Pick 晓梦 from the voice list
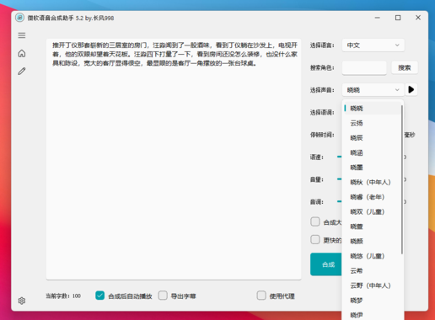This screenshot has height=320, width=435. (372, 301)
